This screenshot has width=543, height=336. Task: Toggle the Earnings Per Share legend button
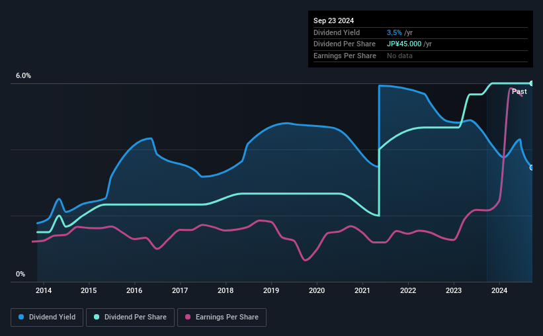pos(222,317)
